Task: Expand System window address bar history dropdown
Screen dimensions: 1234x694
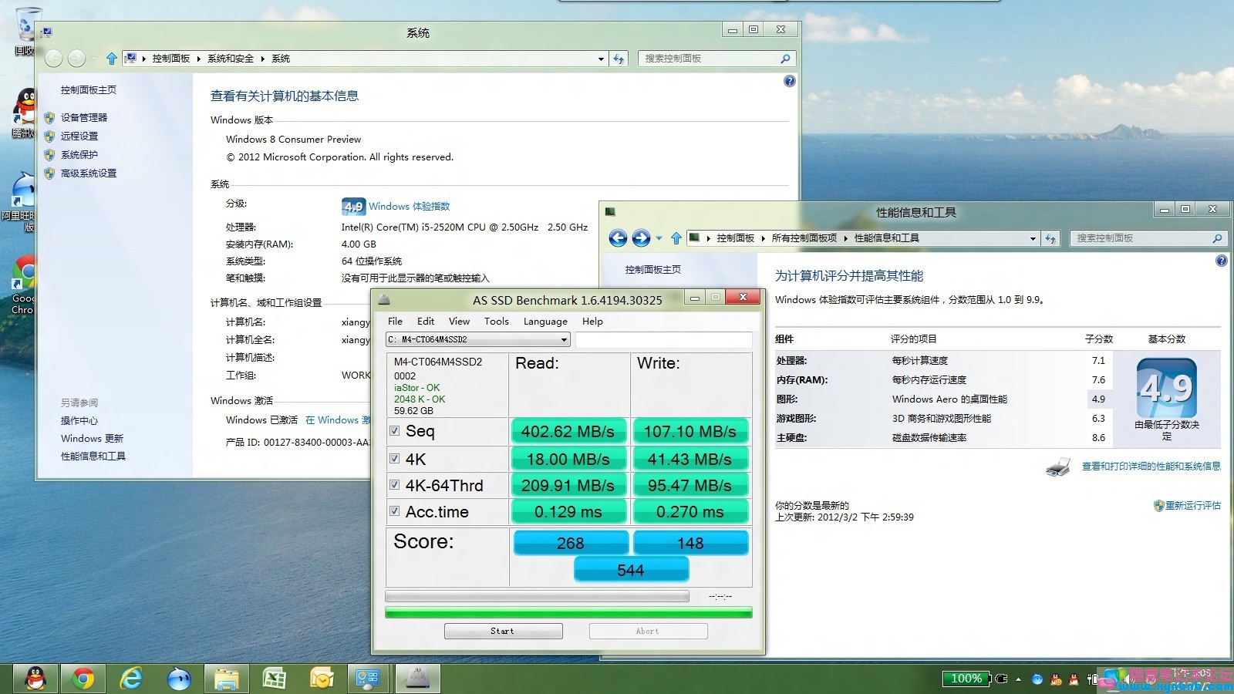Action: 601,59
